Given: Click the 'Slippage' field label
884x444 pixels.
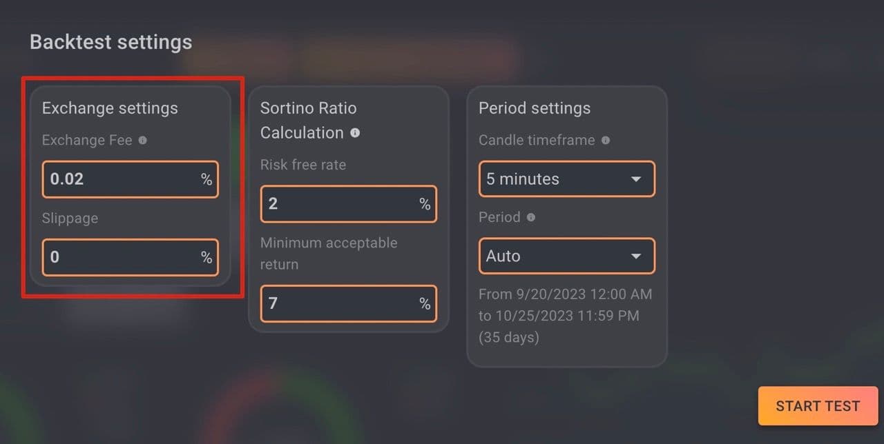Looking at the screenshot, I should [x=70, y=218].
